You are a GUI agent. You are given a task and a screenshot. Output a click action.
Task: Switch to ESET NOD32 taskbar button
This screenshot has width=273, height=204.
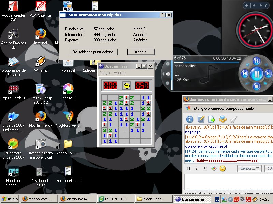click(x=116, y=199)
